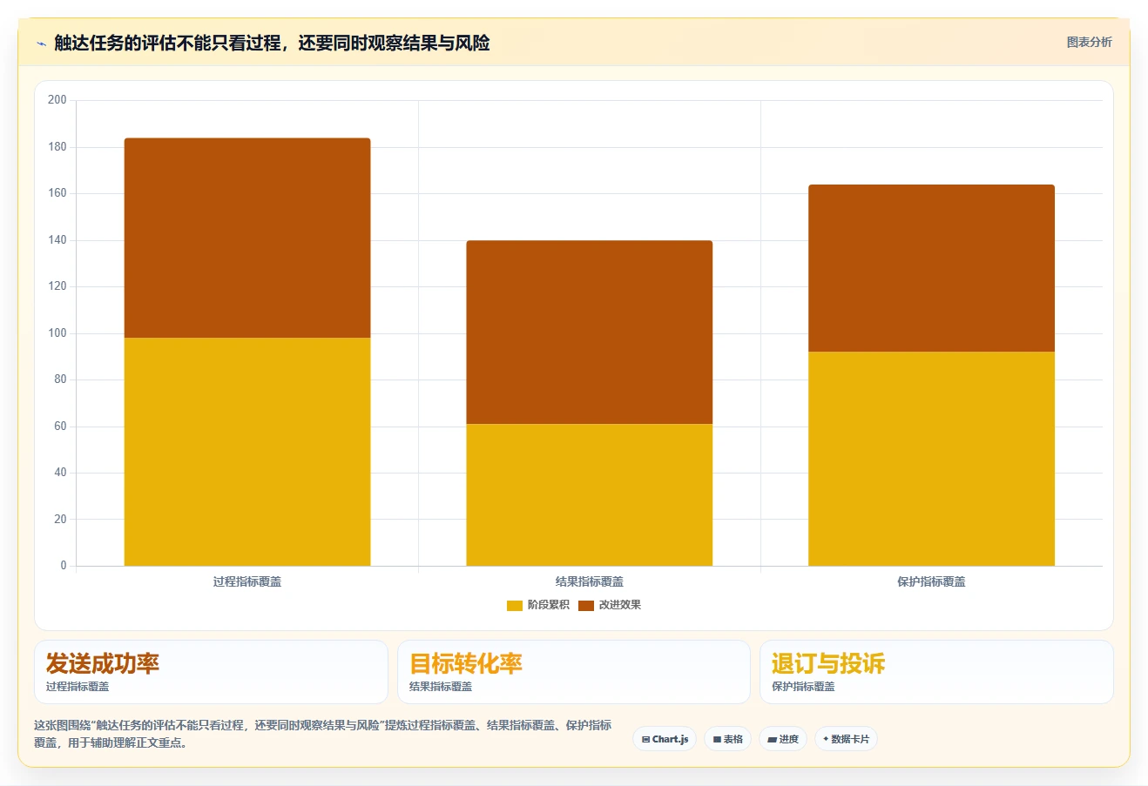Click the 数据卡片 tag pill
The image size is (1148, 786).
846,739
